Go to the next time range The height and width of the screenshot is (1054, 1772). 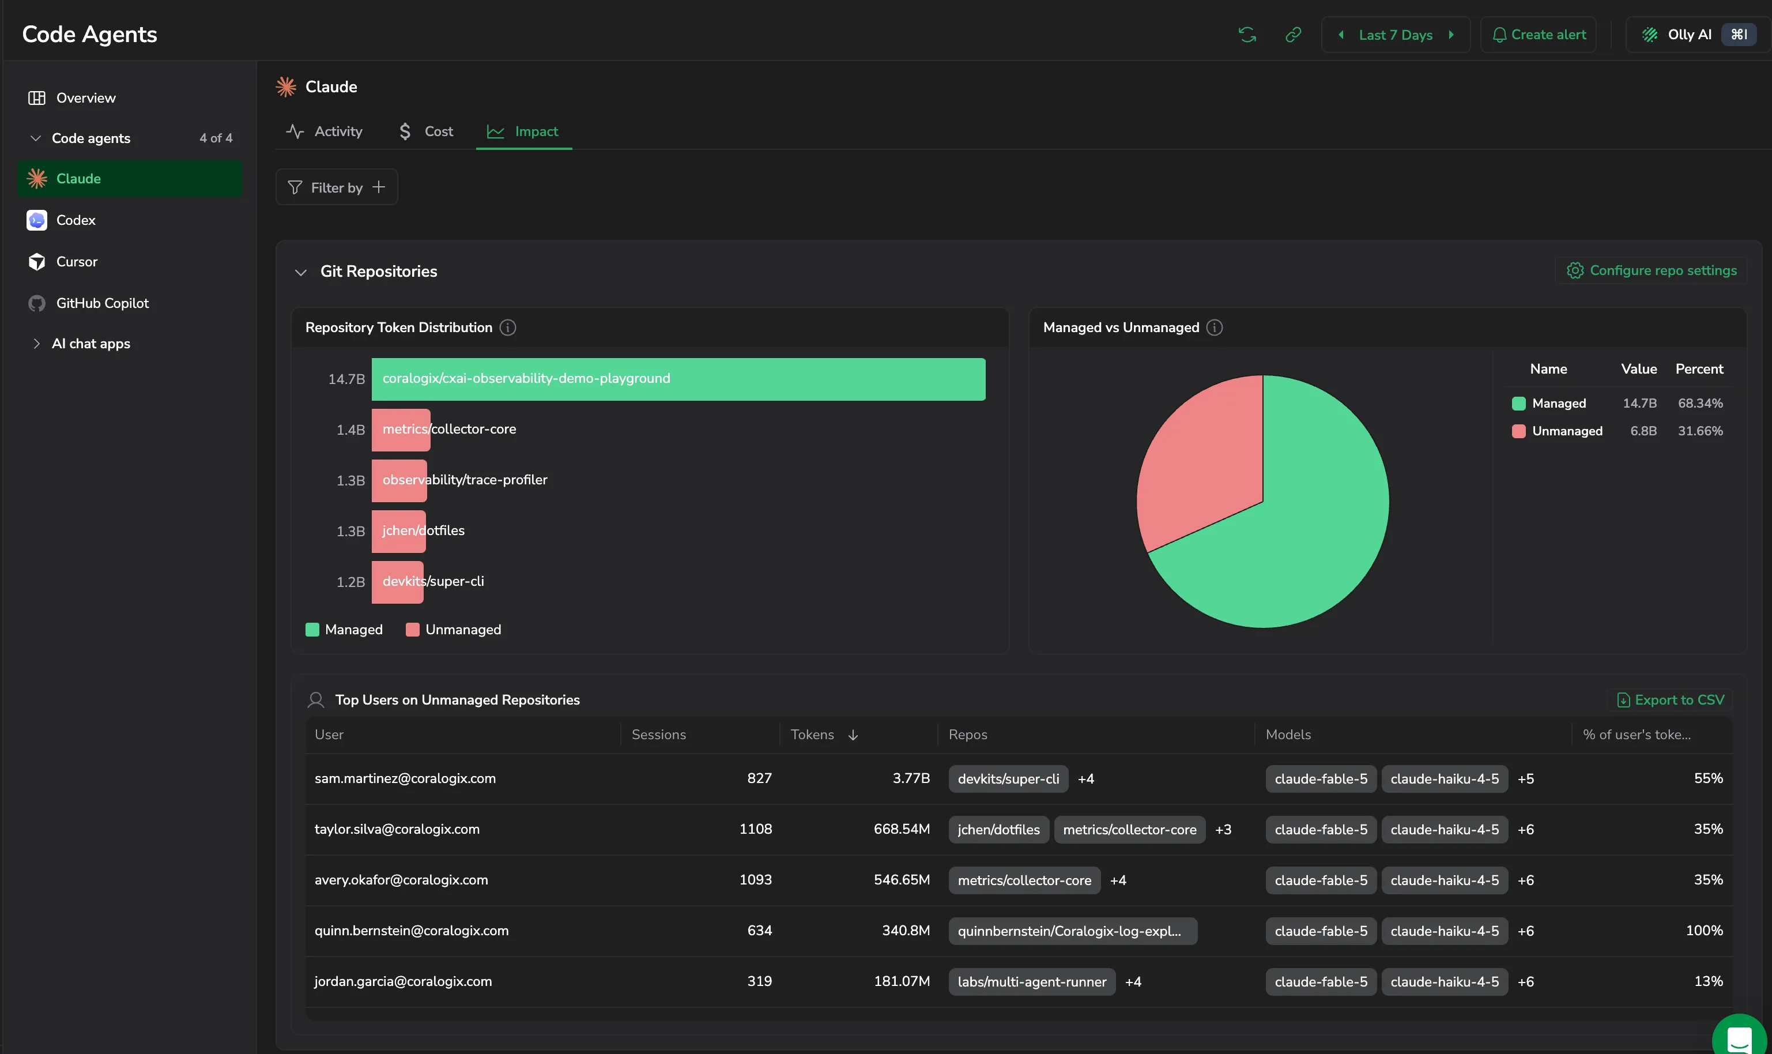click(x=1451, y=35)
